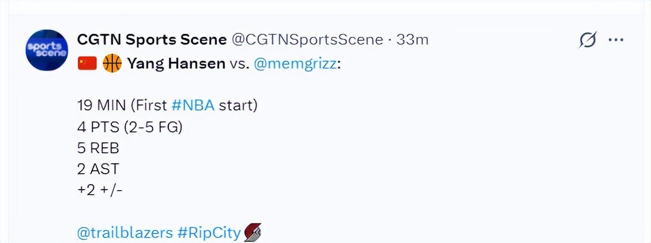651x243 pixels.
Task: Open the #RipCity hashtag
Action: click(210, 233)
